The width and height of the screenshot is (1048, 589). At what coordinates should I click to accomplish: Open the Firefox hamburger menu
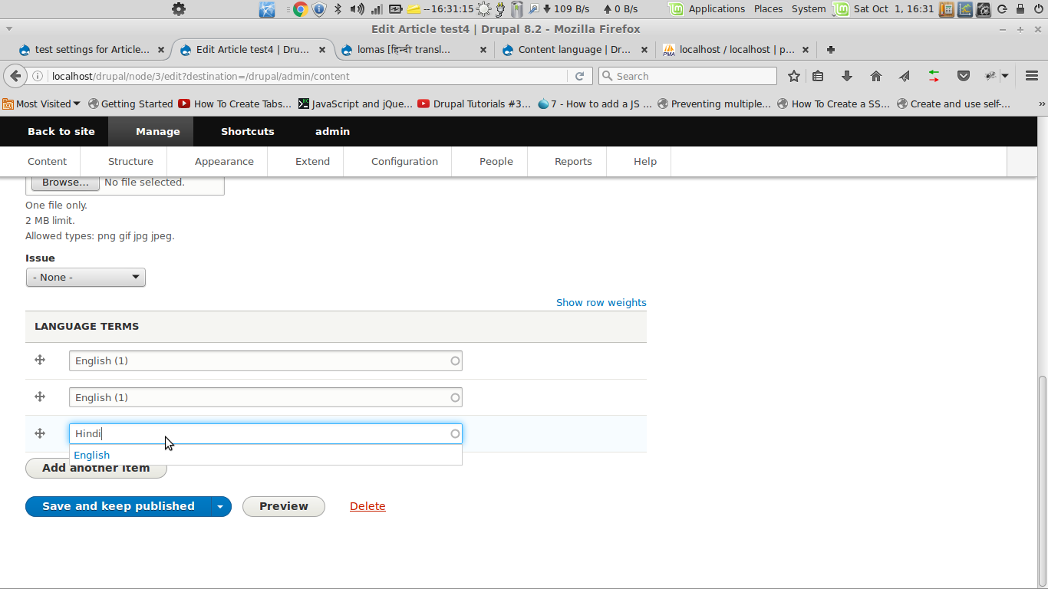1031,76
